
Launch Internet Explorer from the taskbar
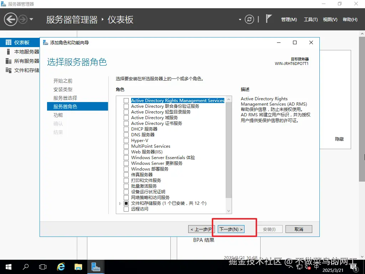tap(61, 267)
